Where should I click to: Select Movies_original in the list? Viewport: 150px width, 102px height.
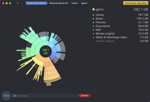(120, 33)
